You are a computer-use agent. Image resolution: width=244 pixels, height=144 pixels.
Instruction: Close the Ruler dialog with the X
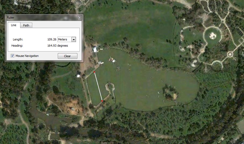pos(80,18)
